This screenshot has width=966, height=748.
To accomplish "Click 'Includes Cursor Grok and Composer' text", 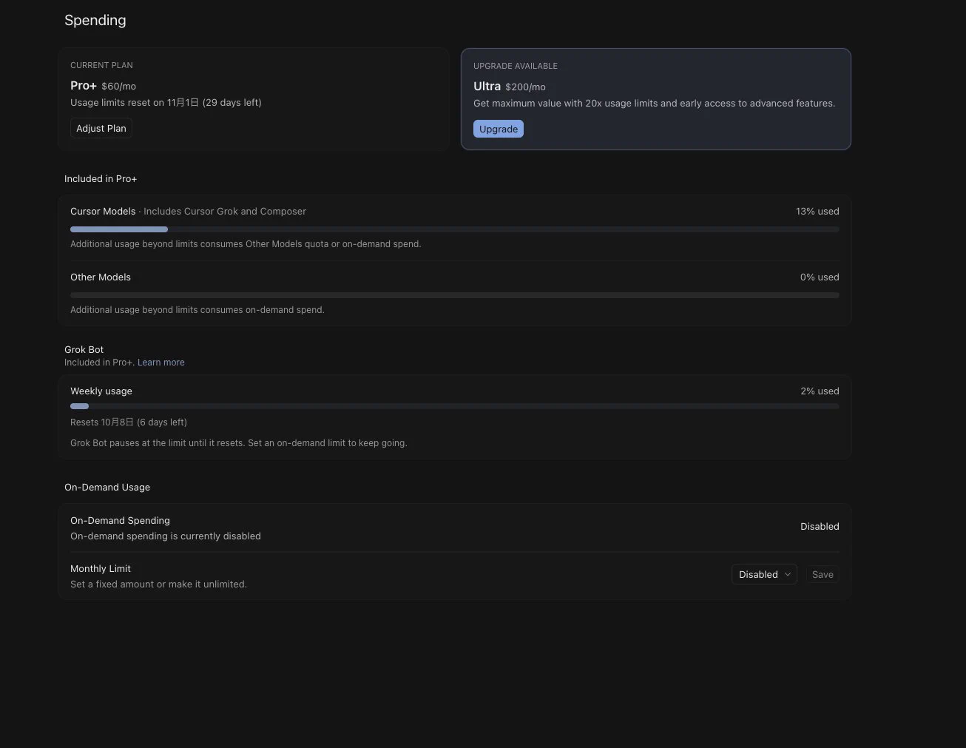I will click(x=225, y=212).
